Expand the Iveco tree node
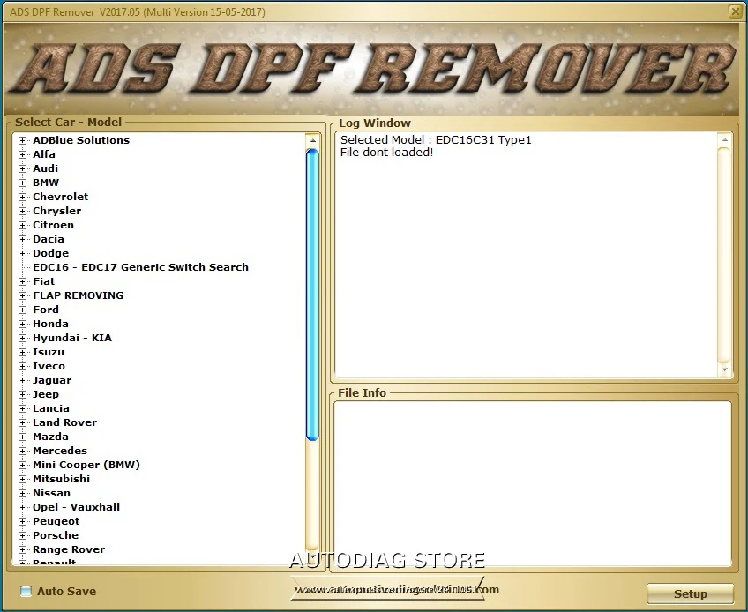This screenshot has width=748, height=612. 22,366
